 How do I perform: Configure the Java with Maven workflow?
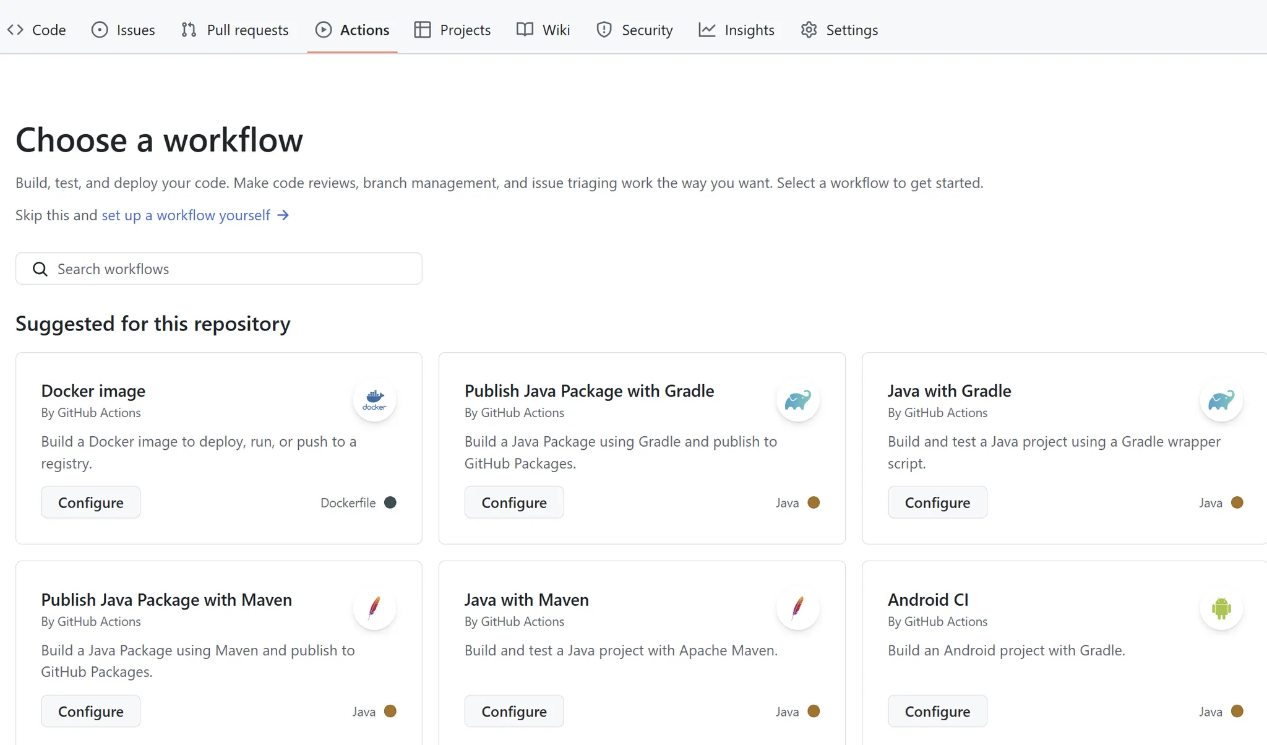click(513, 711)
